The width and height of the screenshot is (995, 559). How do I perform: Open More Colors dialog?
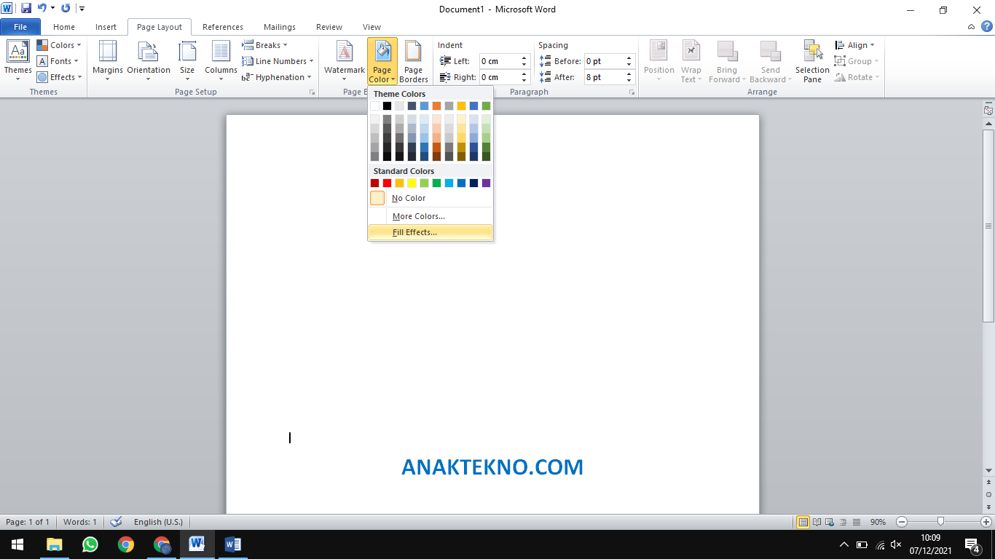(x=430, y=216)
